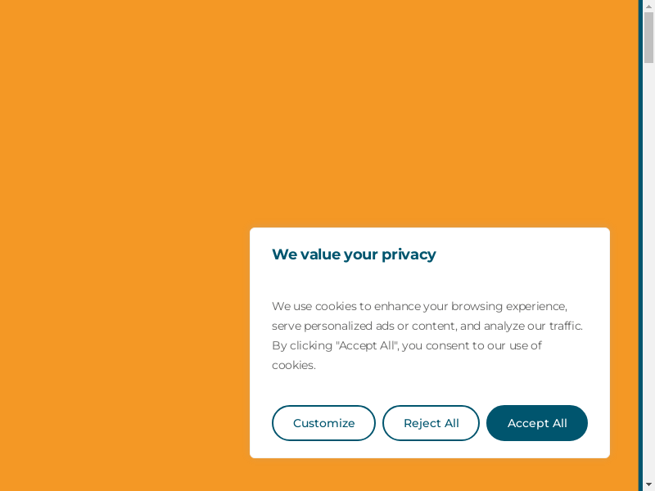Click white dialog space left of Customize
This screenshot has height=491, width=655.
point(260,423)
